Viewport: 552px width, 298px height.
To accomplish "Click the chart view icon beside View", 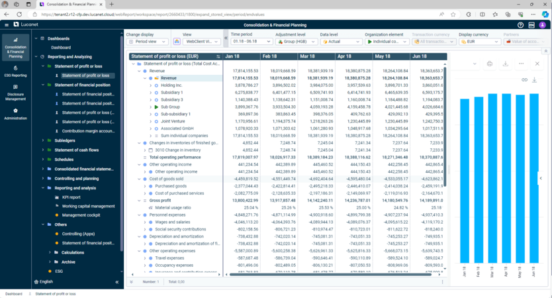I will tap(177, 42).
